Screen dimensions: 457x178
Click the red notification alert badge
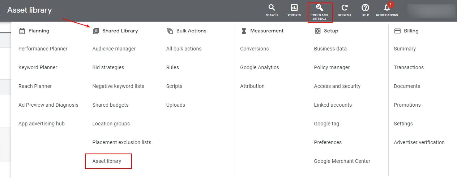(391, 5)
